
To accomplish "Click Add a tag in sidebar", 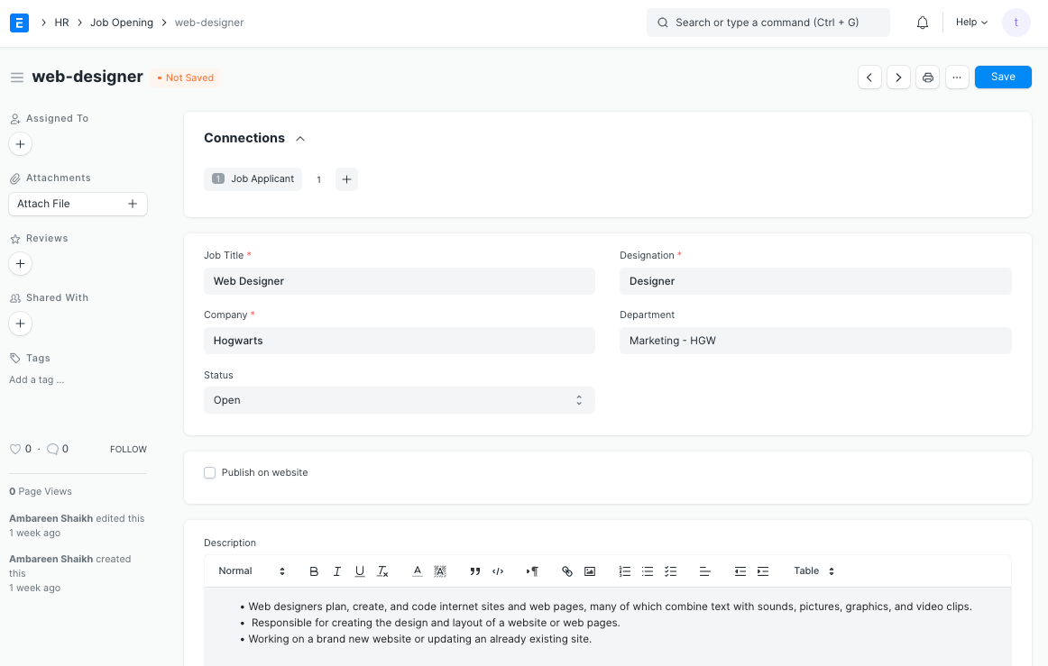I will [37, 380].
